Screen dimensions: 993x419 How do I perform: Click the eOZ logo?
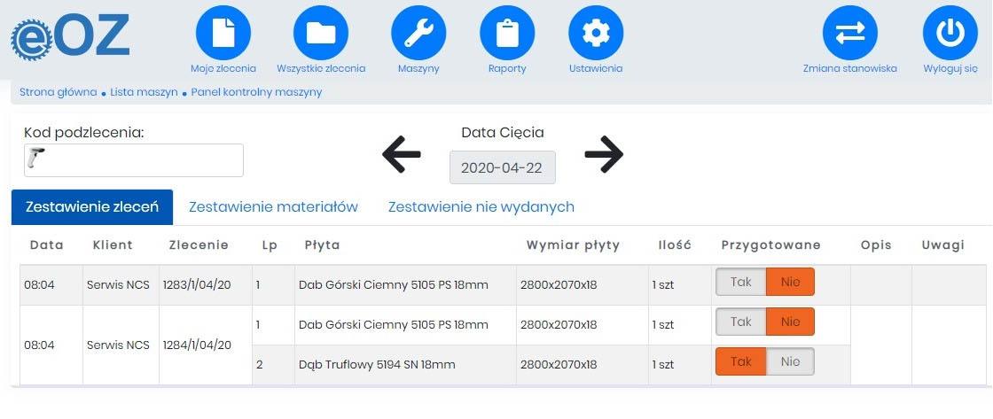click(x=71, y=39)
